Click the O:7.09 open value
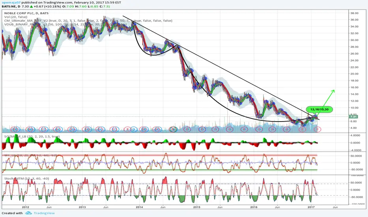Screen dimensions: 368x217 click(68, 6)
